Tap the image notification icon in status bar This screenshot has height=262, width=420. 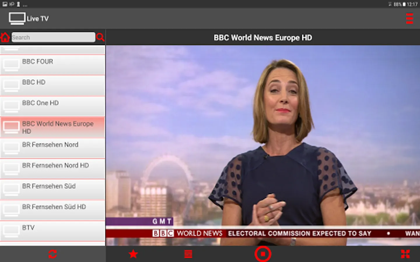(x=5, y=4)
